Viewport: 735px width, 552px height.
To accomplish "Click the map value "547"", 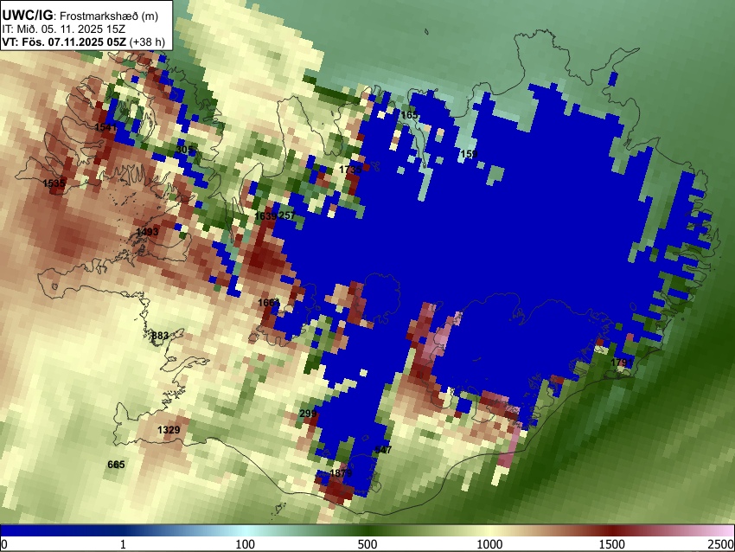I will (383, 450).
